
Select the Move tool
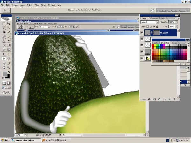pos(9,24)
